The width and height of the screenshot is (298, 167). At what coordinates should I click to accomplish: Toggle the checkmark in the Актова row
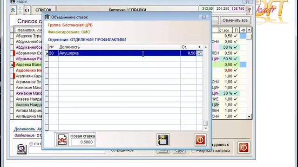[x=236, y=110]
